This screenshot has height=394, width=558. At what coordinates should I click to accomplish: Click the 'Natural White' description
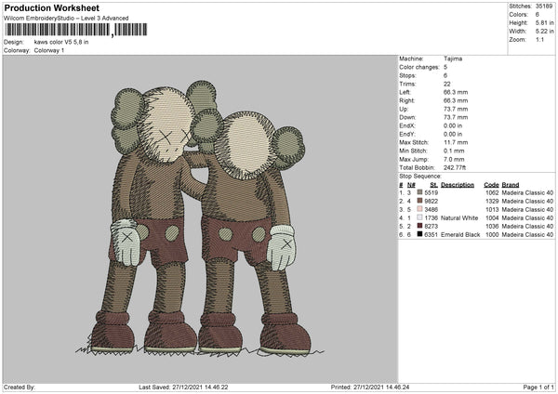[459, 218]
